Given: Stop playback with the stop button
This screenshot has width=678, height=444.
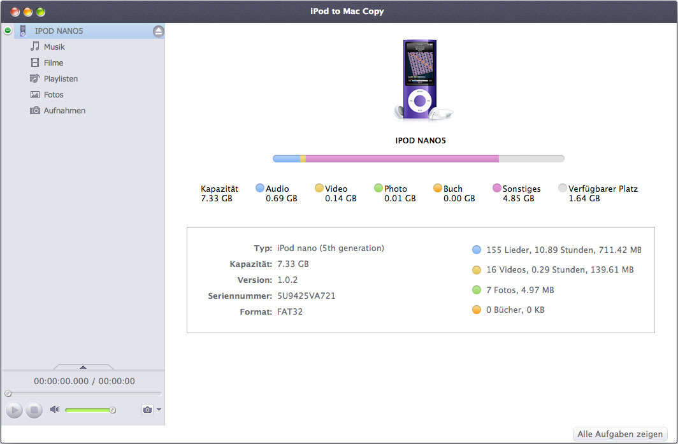Looking at the screenshot, I should click(34, 410).
